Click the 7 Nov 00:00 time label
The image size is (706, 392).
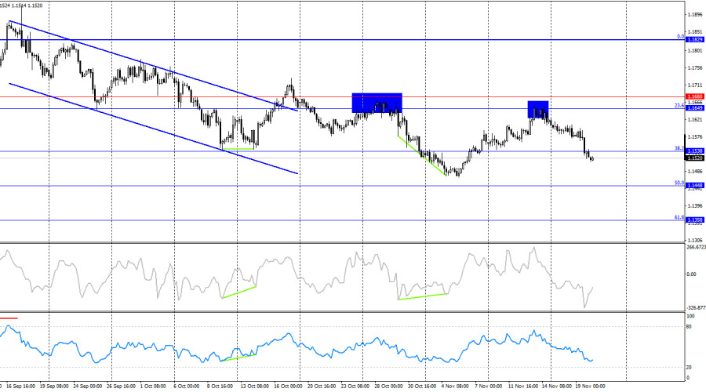pos(489,387)
